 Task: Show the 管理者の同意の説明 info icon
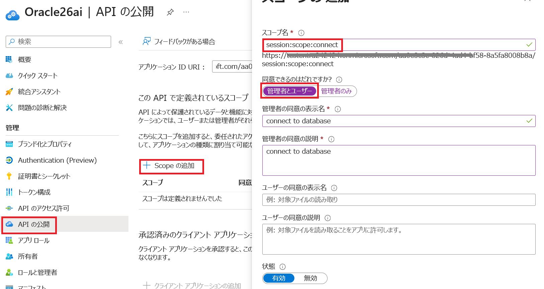(331, 139)
